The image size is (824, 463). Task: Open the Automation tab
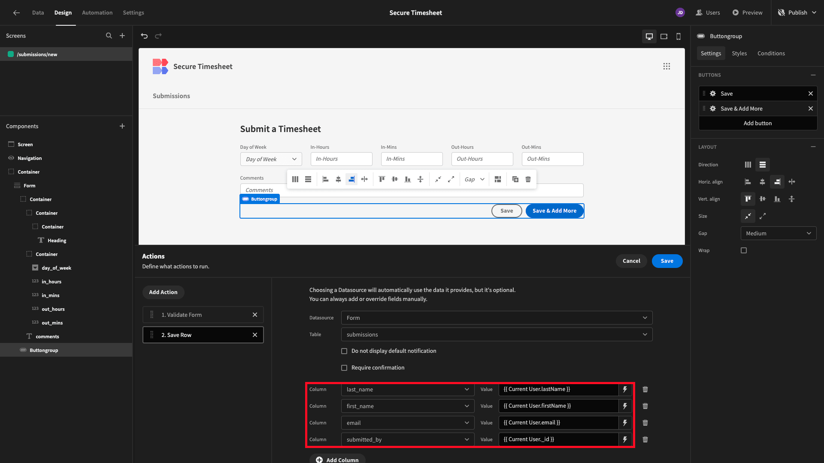(x=97, y=12)
